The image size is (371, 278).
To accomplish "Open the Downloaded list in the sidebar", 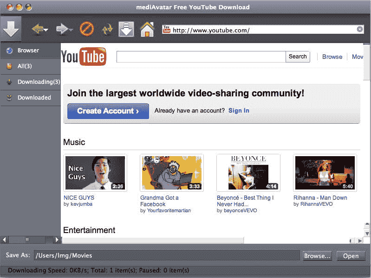I will tap(31, 98).
